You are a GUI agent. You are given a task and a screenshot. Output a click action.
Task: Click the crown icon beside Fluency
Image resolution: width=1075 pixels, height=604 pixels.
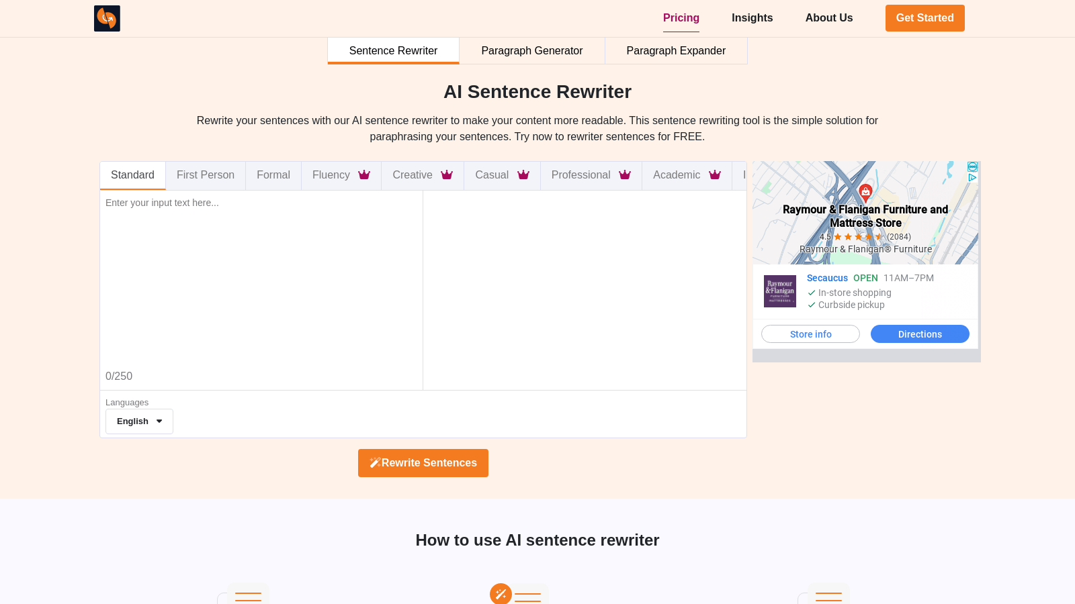364,175
